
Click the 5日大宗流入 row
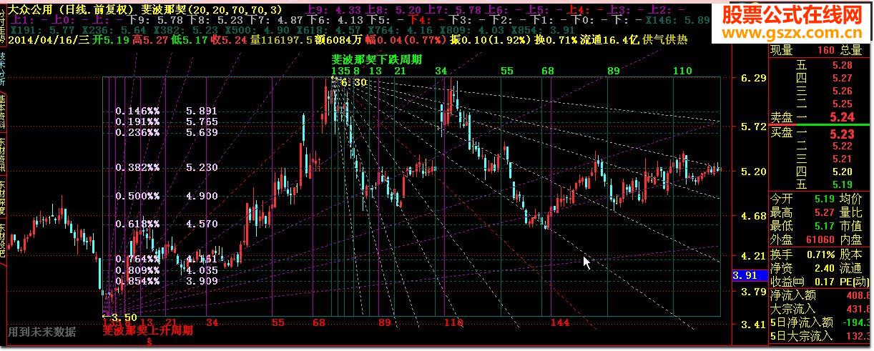pos(821,336)
